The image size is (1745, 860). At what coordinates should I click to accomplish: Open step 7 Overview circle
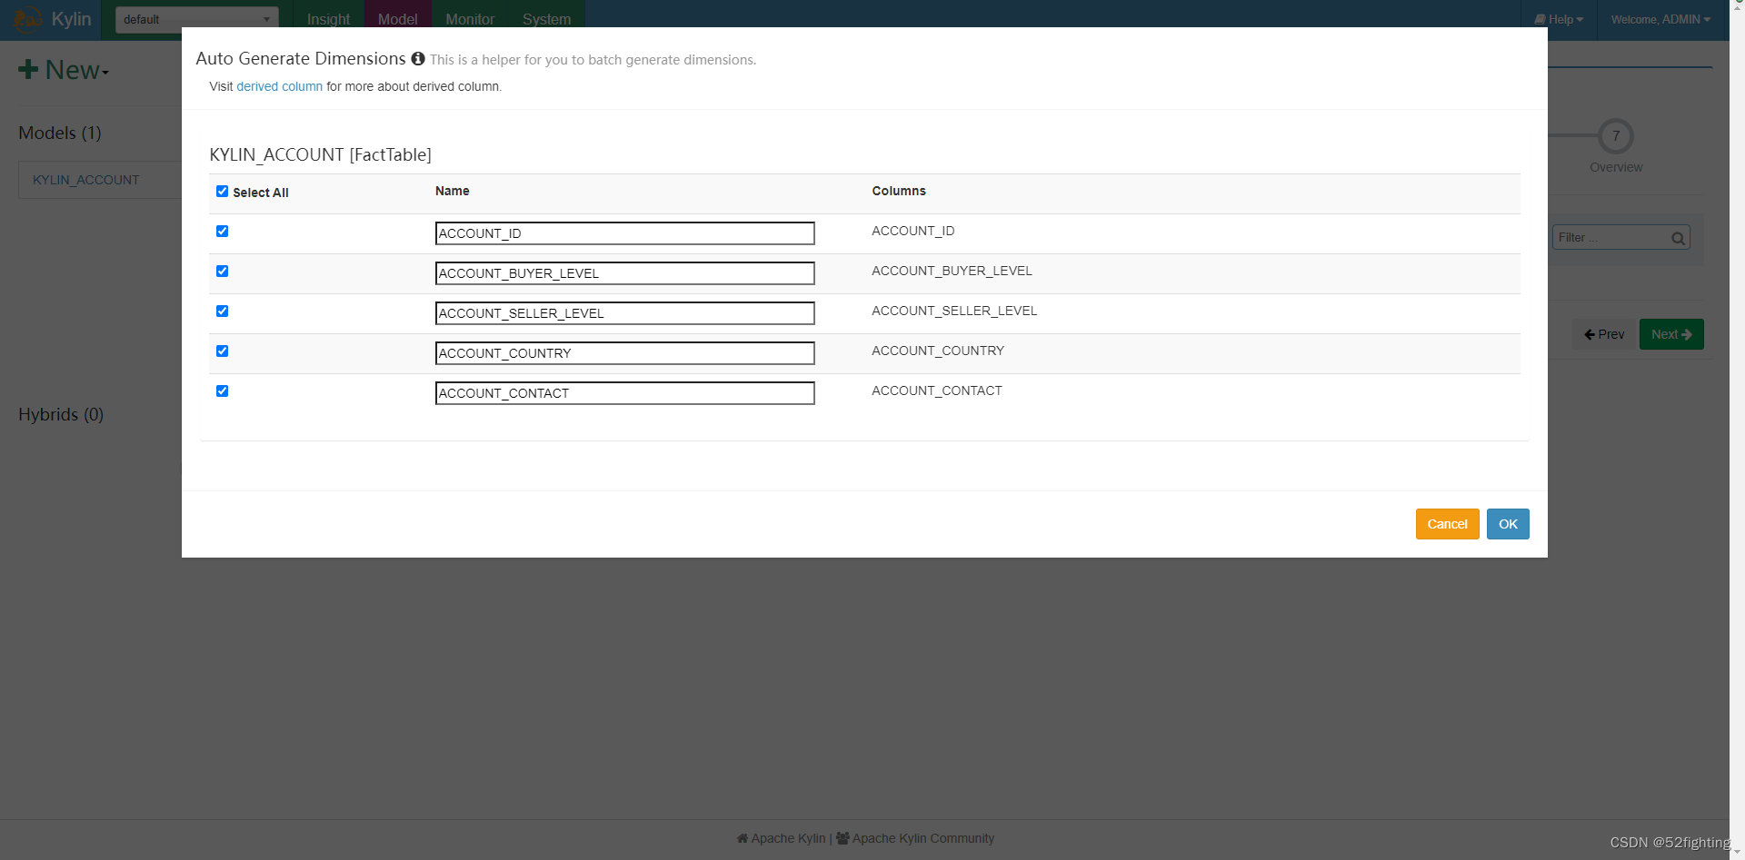coord(1616,136)
